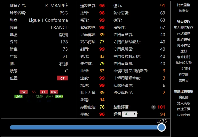Click the 體力 value 91
Image resolution: width=198 pixels, height=137 pixels.
[163, 6]
